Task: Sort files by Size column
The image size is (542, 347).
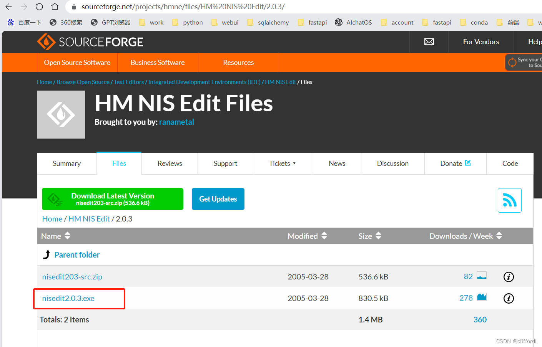Action: pyautogui.click(x=370, y=236)
